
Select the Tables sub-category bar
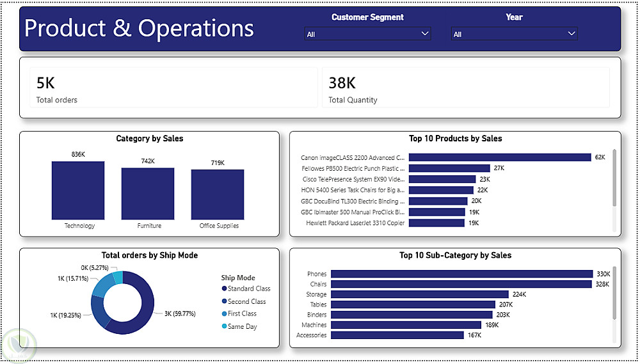point(413,305)
